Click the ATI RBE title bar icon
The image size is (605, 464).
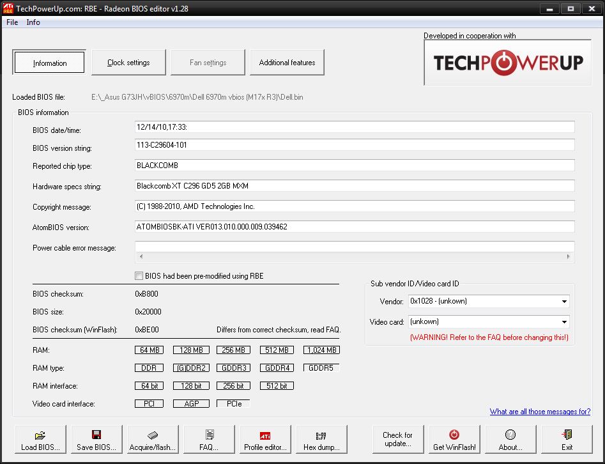click(x=8, y=8)
